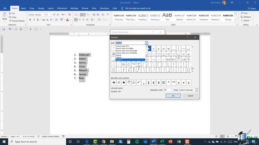Image resolution: width=259 pixels, height=145 pixels.
Task: Open the font name dropdown (Calibri Body)
Action: point(44,14)
